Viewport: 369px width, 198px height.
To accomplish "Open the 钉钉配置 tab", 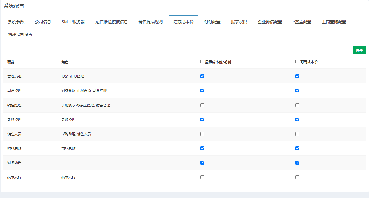I will point(212,22).
